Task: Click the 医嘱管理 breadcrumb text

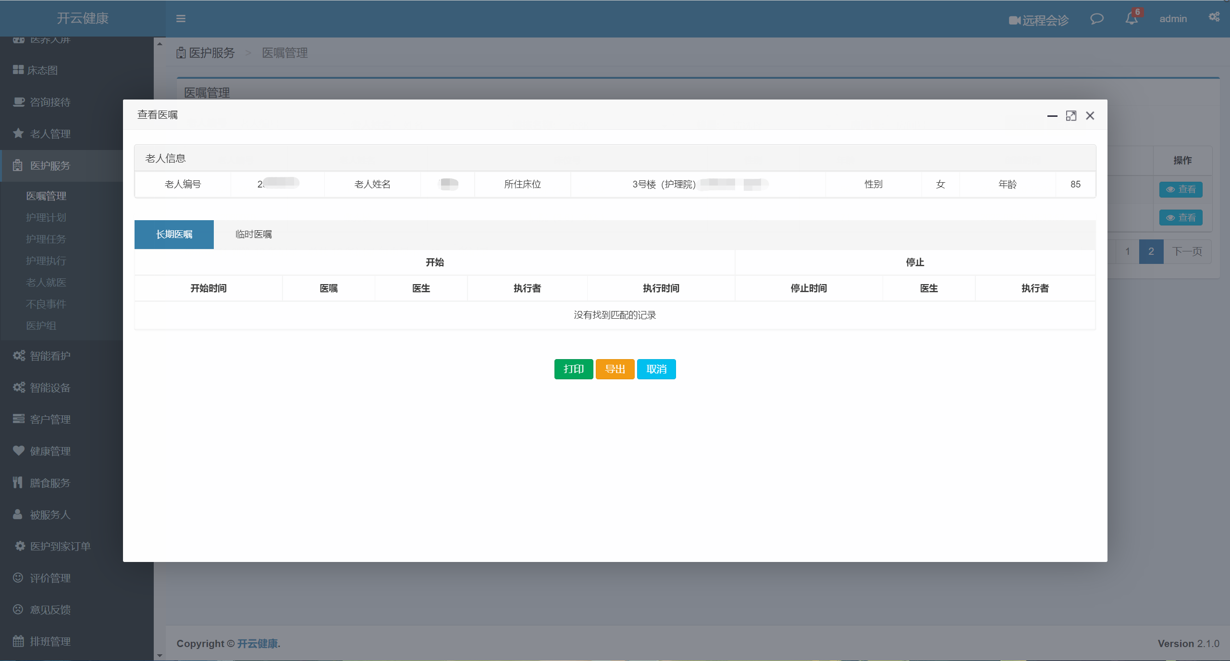Action: [x=285, y=53]
